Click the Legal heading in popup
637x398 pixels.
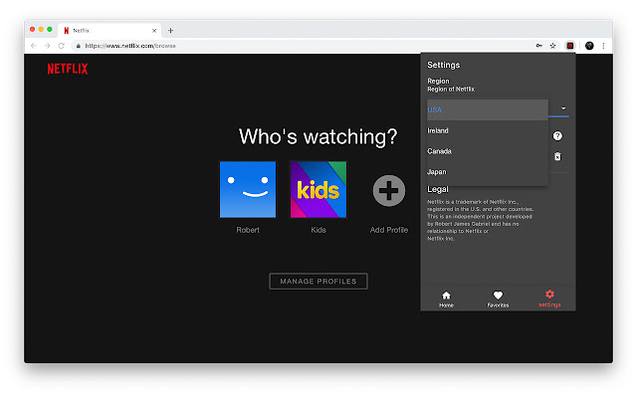click(x=438, y=189)
